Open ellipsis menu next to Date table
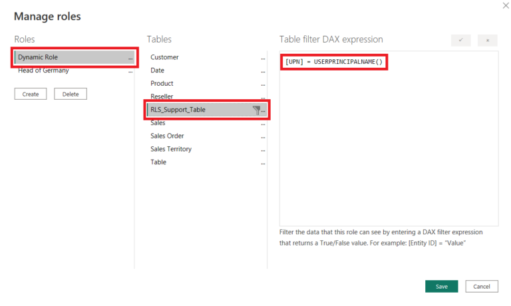 (263, 71)
